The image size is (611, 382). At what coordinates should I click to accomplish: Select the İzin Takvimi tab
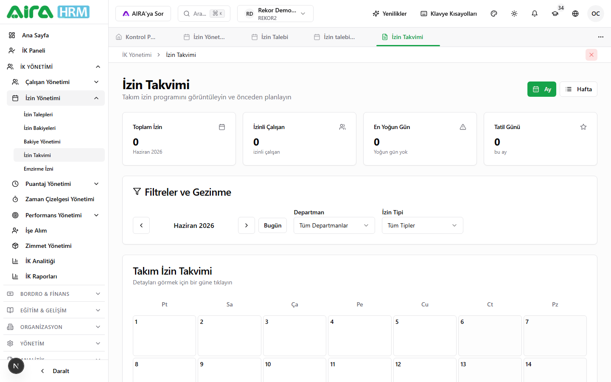pyautogui.click(x=408, y=37)
